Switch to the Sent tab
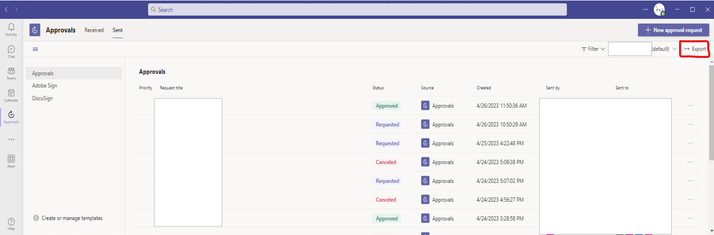Screen dimensions: 714x235 click(x=117, y=30)
